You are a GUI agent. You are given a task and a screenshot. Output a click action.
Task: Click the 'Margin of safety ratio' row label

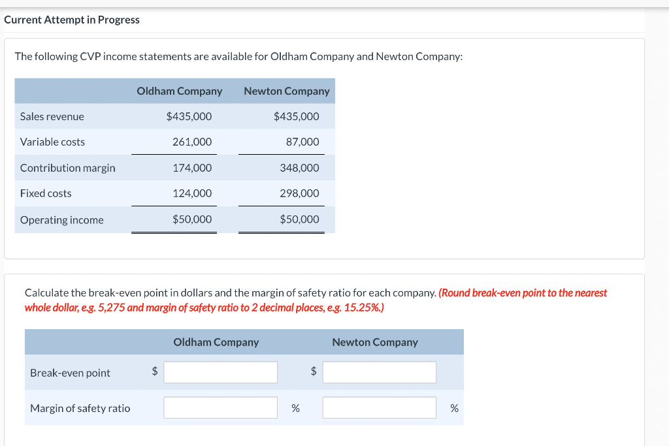[x=80, y=409]
